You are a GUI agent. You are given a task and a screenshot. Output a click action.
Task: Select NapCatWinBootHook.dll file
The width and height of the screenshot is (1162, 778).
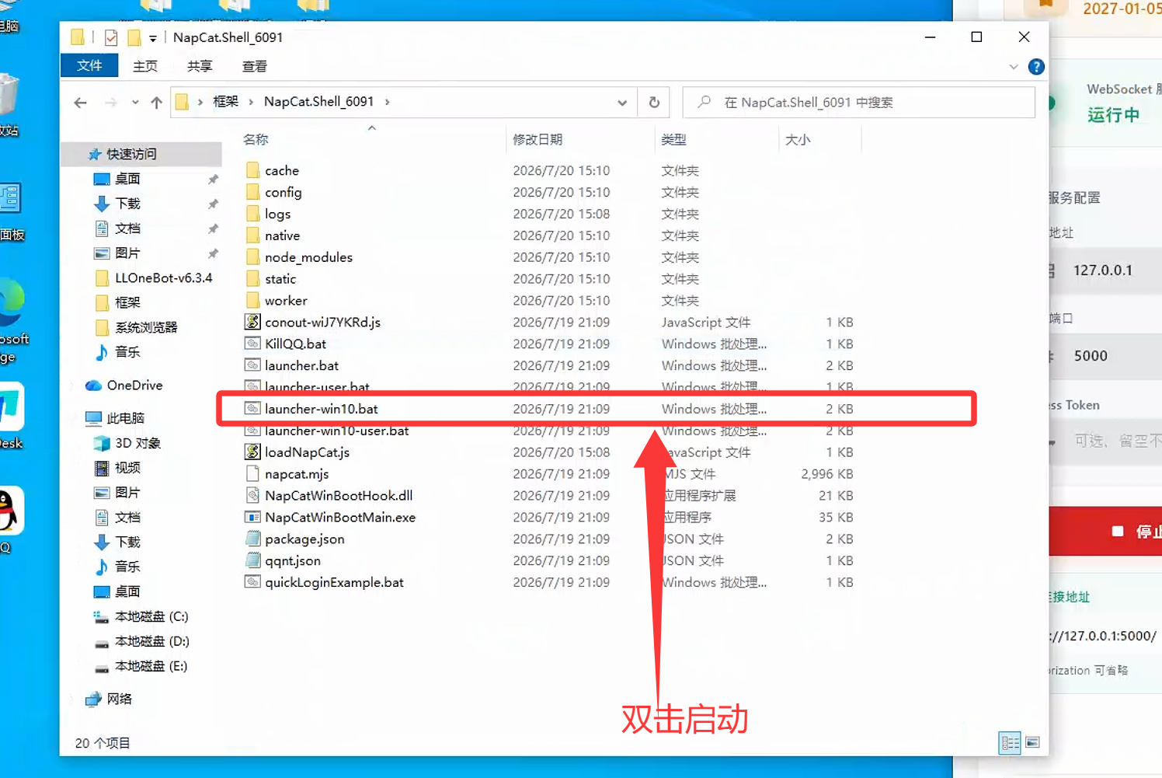point(338,496)
